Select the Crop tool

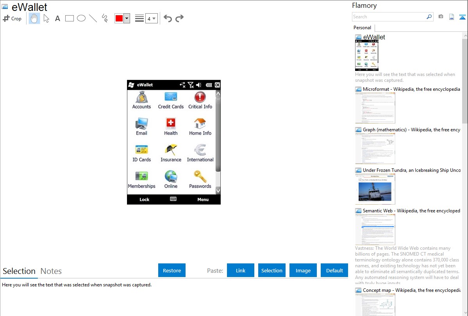pyautogui.click(x=12, y=18)
